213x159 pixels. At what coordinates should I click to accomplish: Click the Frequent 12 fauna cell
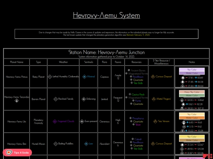point(118,99)
